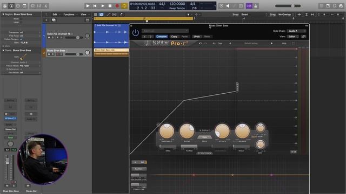346x194 pixels.
Task: Open the plugin preset Manual dropdown
Action: click(165, 31)
